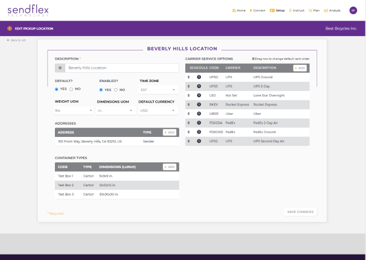Image resolution: width=366 pixels, height=260 pixels.
Task: Expand the Weight UOM dropdown
Action: click(73, 110)
